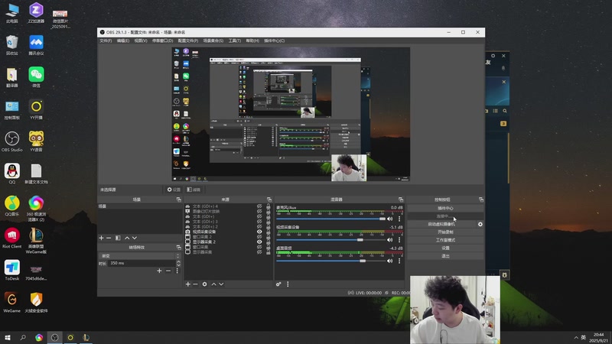
Task: Click the transition duration 350 ms field
Action: tap(142, 263)
